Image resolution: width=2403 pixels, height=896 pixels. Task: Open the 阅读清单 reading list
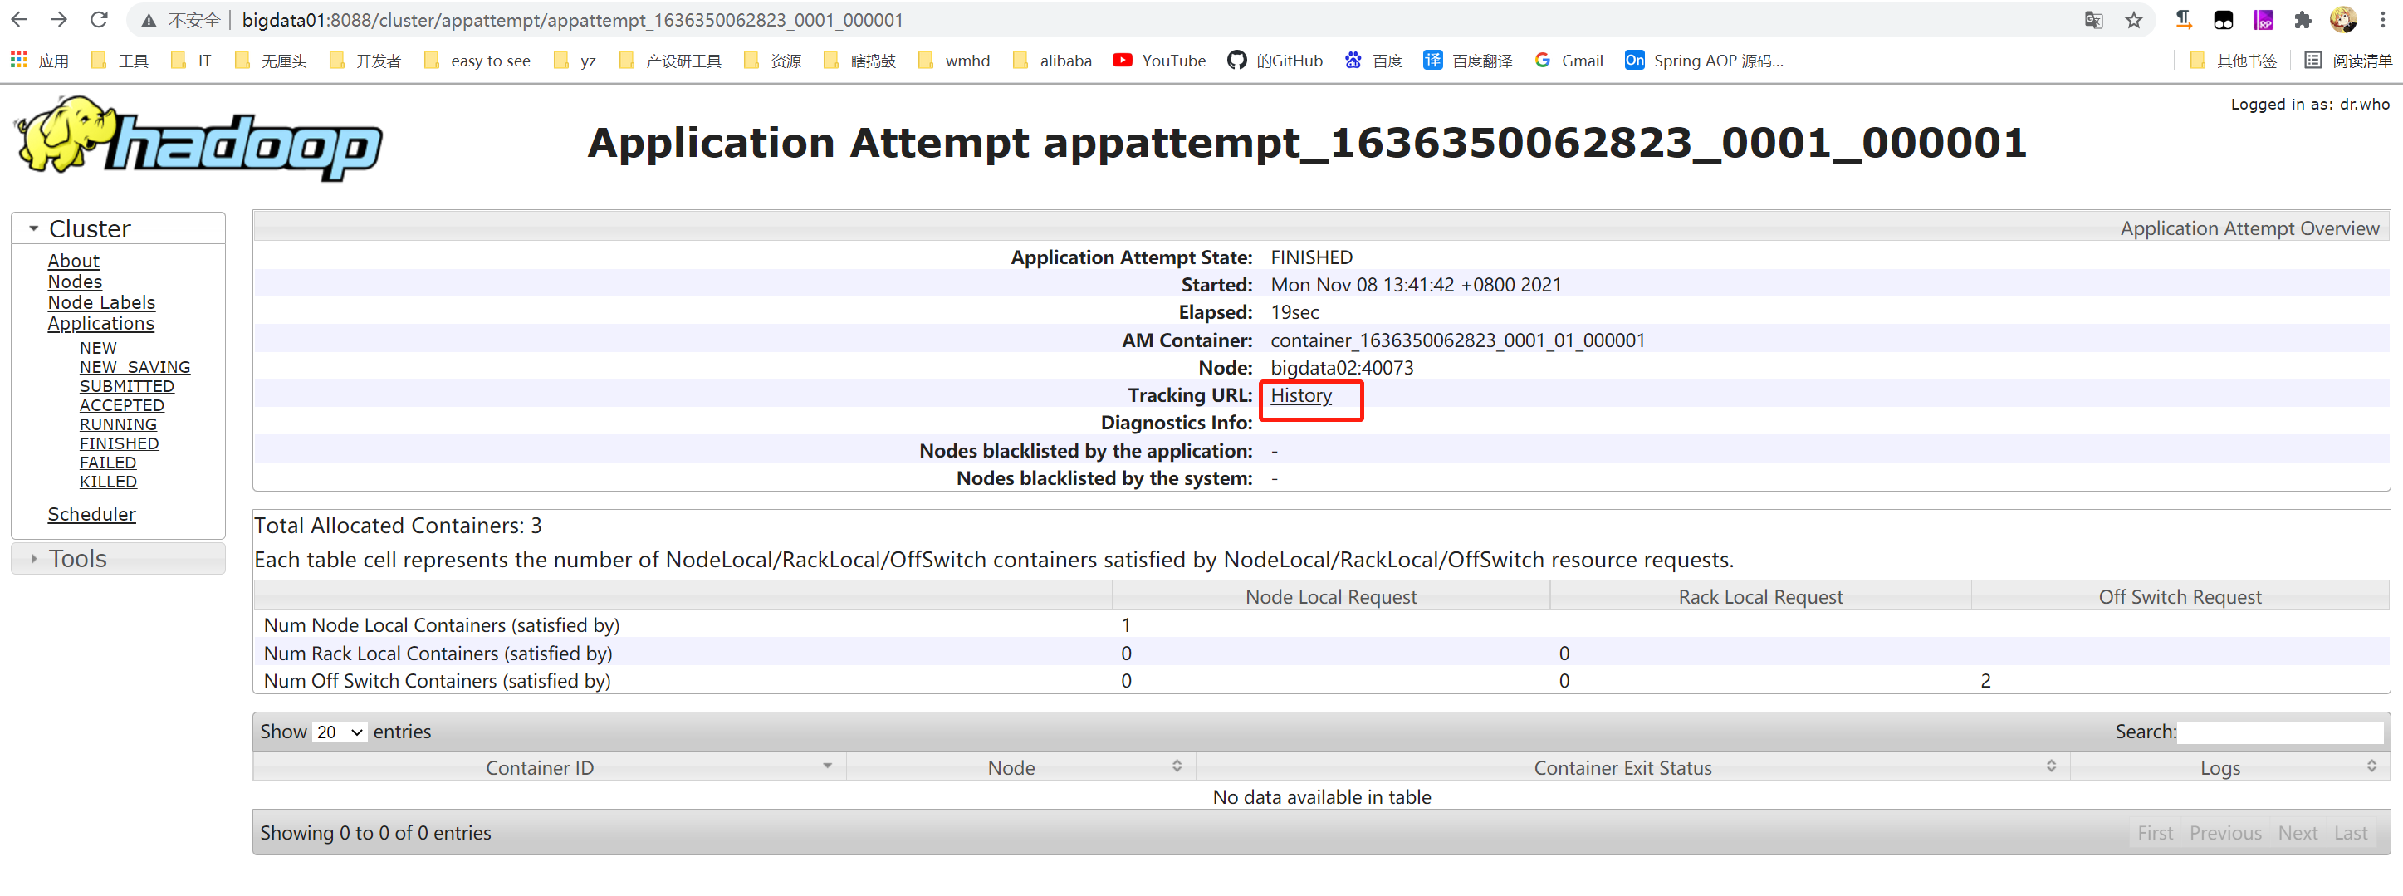tap(2348, 61)
